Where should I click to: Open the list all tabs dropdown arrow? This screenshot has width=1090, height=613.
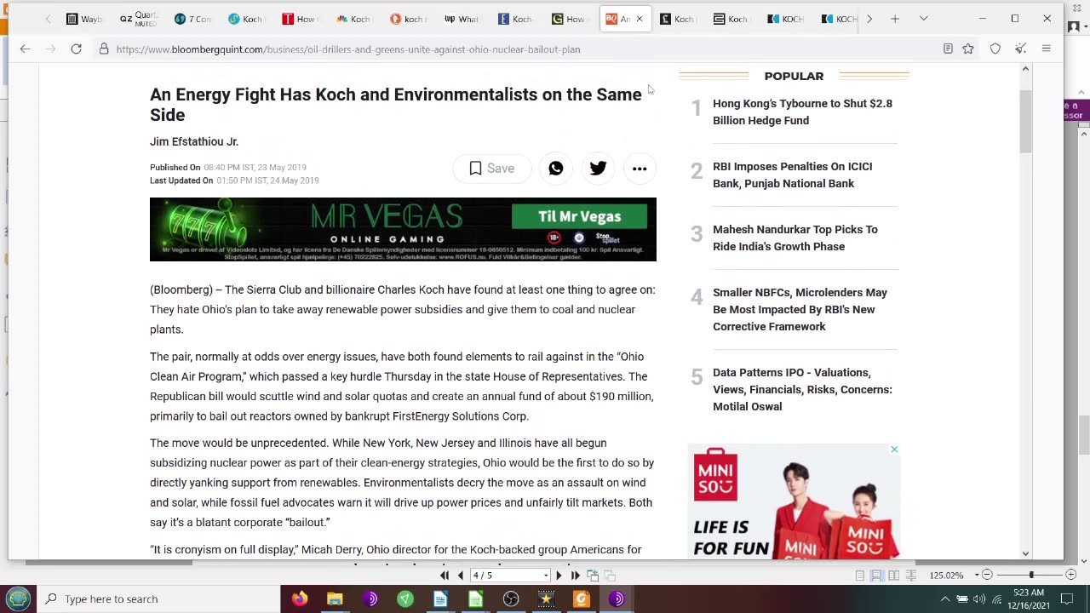pos(923,19)
